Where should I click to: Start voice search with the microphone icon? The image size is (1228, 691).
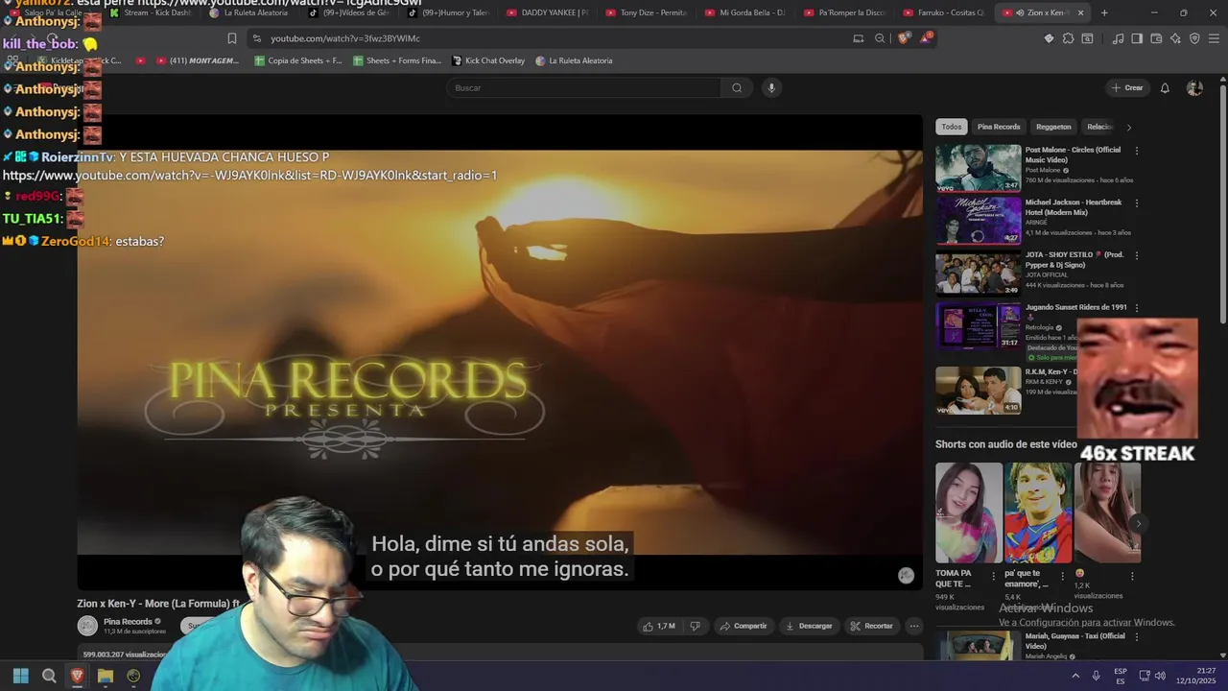tap(770, 87)
